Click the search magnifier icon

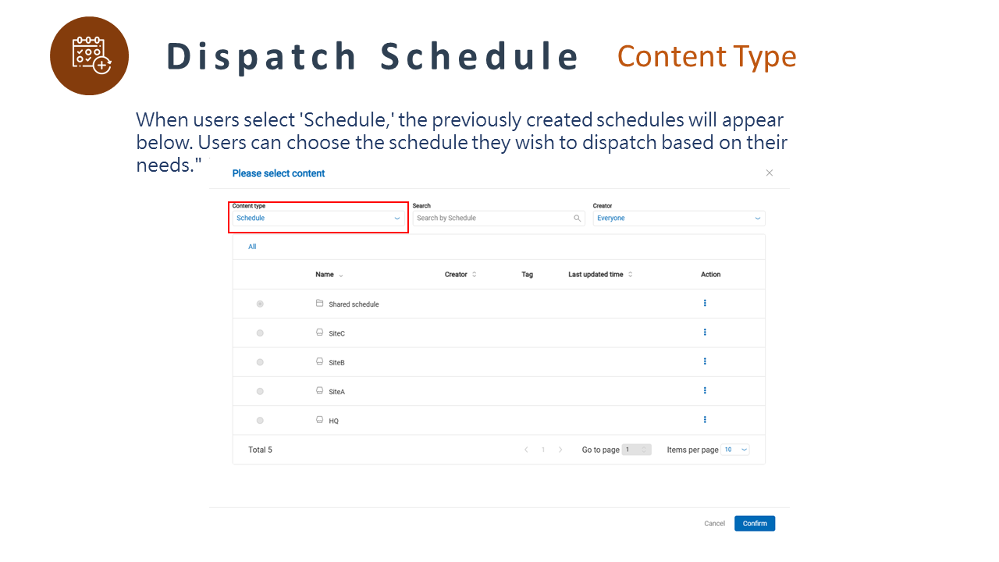[x=578, y=219]
